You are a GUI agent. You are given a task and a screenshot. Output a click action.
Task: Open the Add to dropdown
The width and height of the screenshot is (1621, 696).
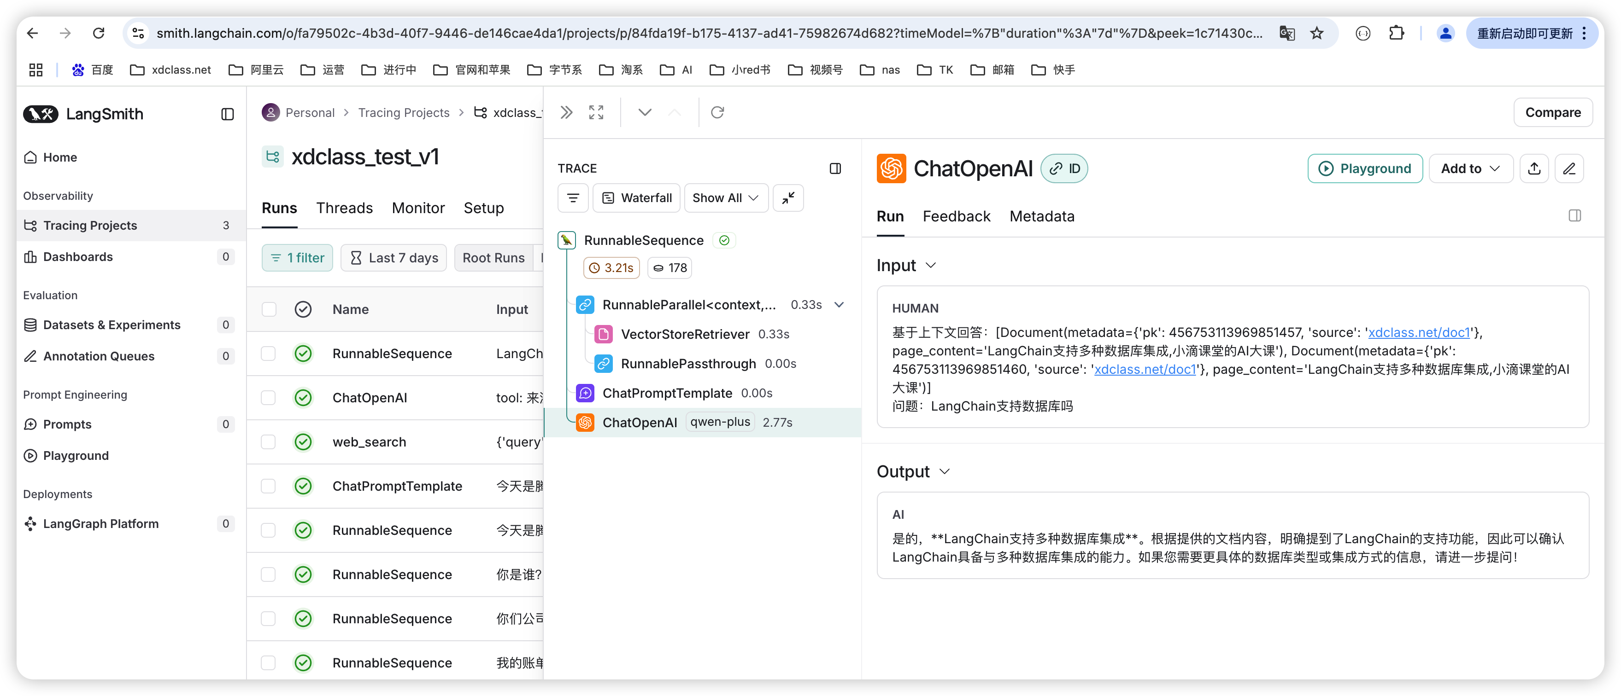click(x=1470, y=168)
